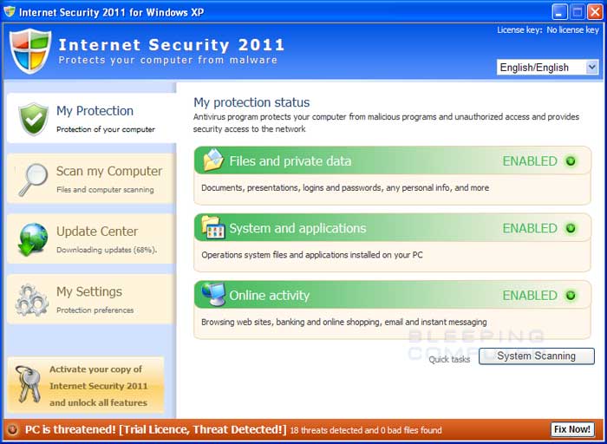Switch to Scan my Computer tab
Image resolution: width=607 pixels, height=444 pixels.
tap(91, 179)
